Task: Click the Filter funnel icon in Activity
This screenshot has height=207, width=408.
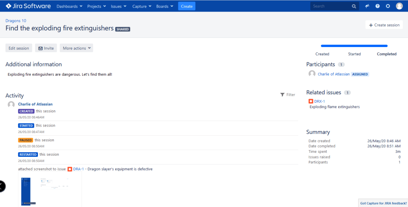Action: pyautogui.click(x=282, y=95)
